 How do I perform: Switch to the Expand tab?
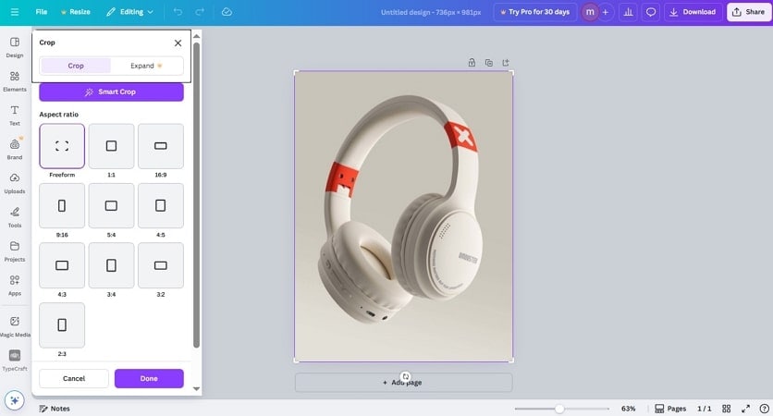point(146,66)
